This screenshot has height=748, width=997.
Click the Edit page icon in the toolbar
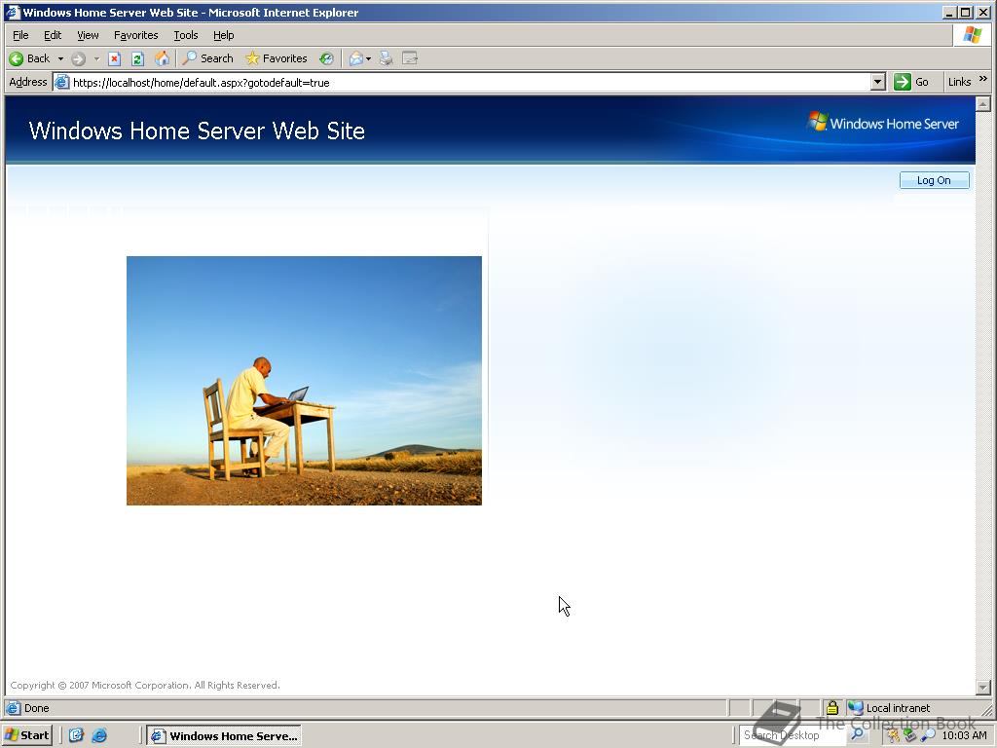click(410, 58)
